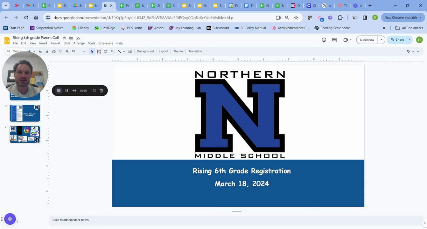
Task: Open the Slides camera recording options
Action: coord(347,40)
